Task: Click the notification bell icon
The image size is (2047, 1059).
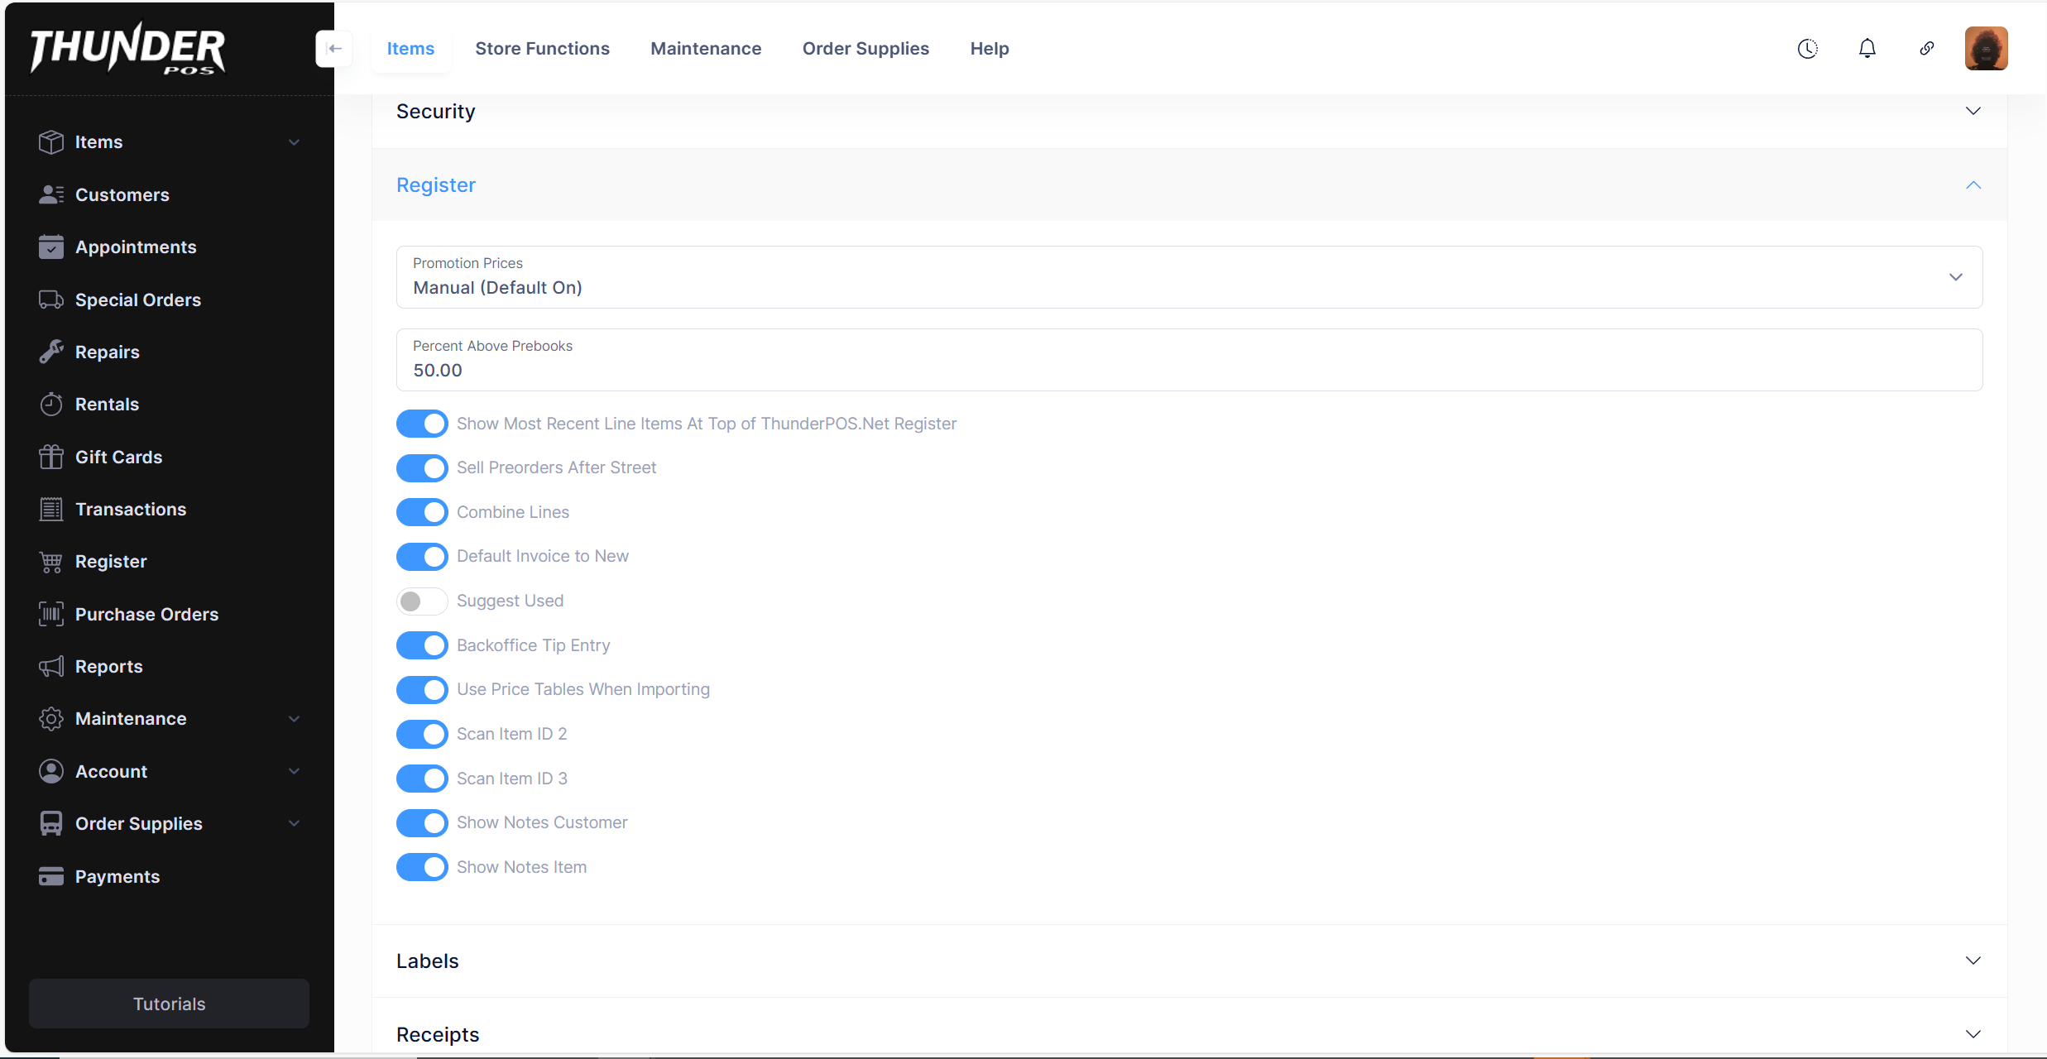Action: [x=1867, y=49]
